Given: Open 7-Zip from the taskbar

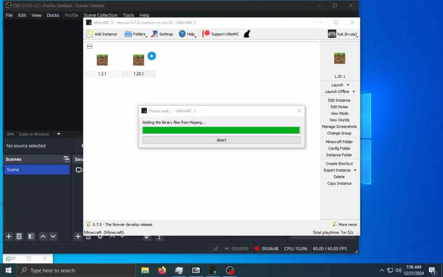Looking at the screenshot, I should (196, 270).
